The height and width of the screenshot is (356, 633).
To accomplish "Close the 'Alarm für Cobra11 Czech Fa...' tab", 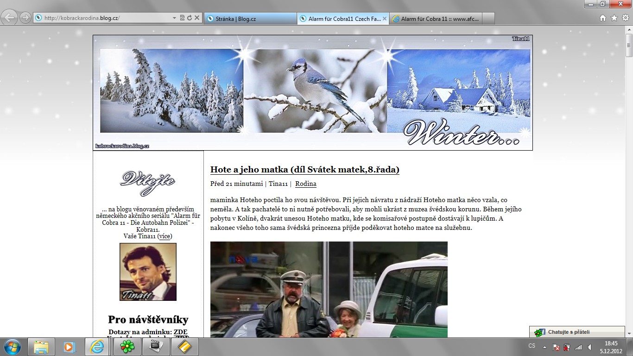I will pos(385,19).
